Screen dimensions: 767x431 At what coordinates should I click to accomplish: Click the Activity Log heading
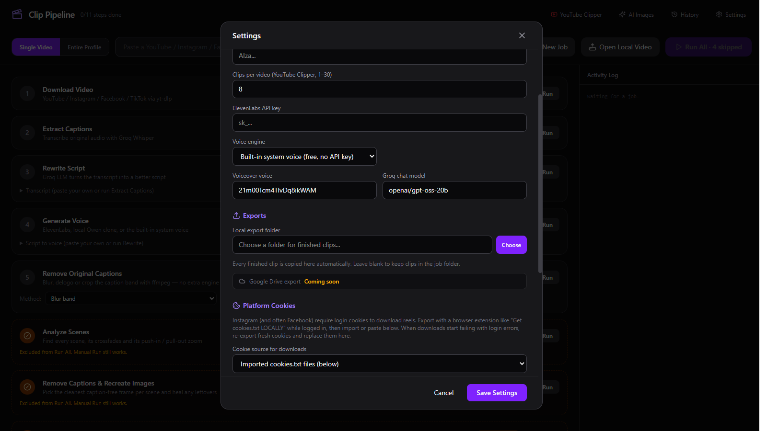coord(603,75)
